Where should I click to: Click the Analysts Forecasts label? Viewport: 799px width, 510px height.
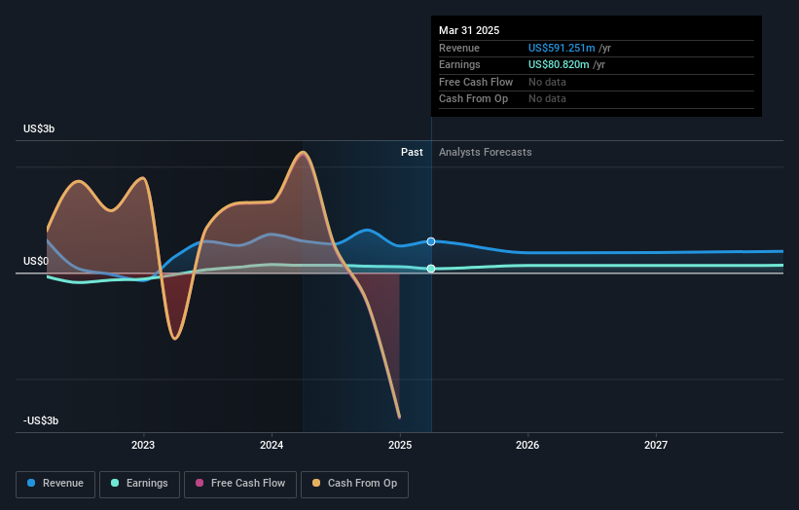485,153
